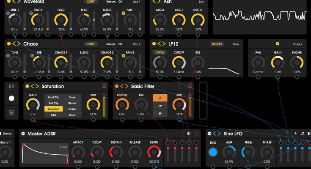Click the Sine LFO plus-minus polarity icon
311x169 pixels.
[295, 134]
